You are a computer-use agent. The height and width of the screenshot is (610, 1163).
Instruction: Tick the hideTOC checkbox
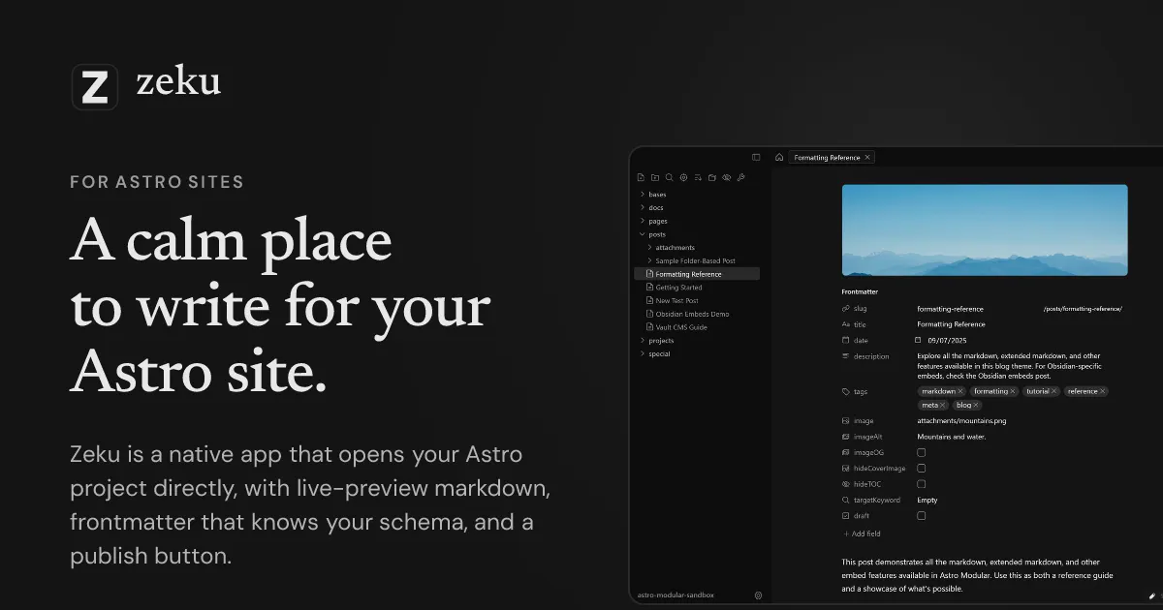921,484
